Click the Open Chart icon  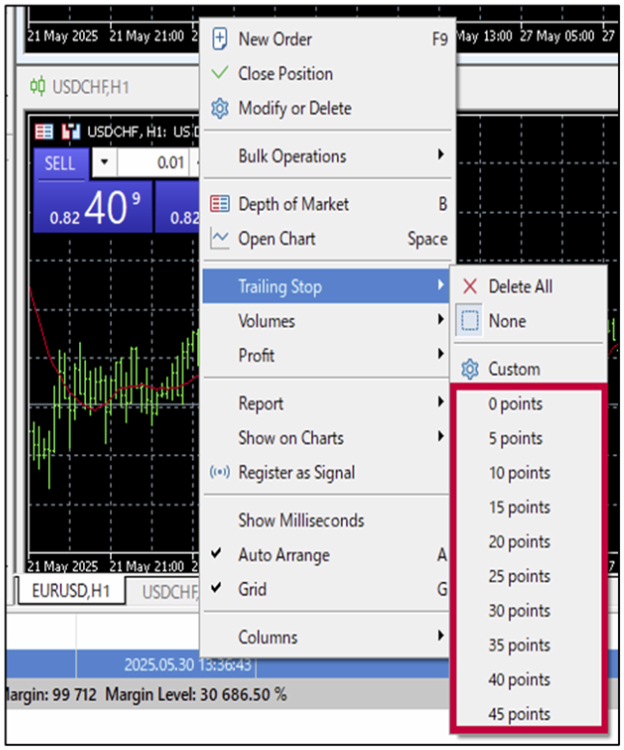[220, 239]
